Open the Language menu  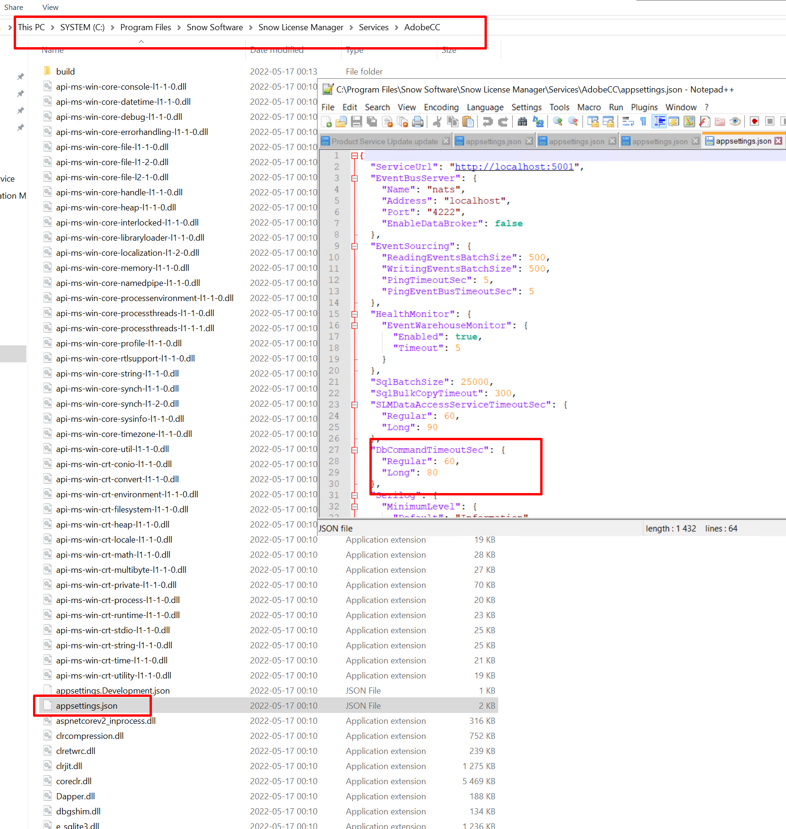coord(485,107)
